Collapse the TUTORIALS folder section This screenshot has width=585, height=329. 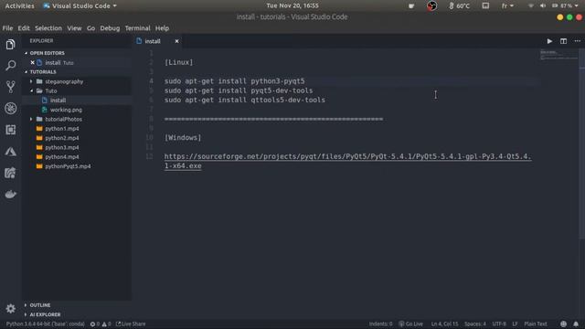(x=43, y=71)
